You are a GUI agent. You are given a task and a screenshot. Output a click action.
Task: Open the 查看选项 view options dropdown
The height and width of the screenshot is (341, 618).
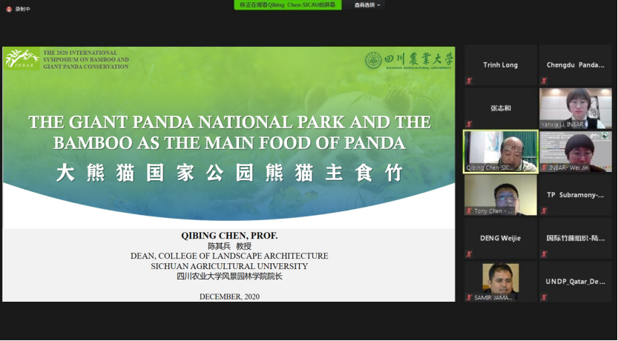click(x=367, y=5)
